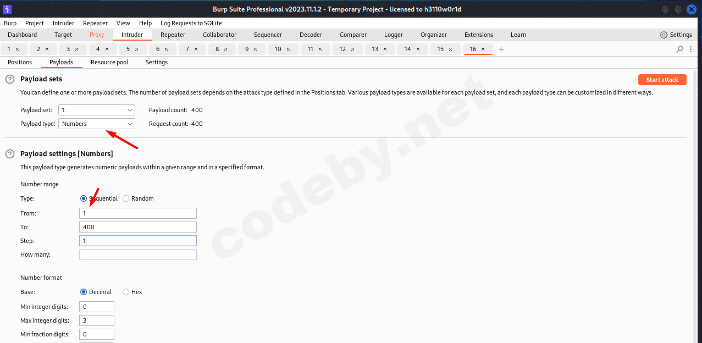Open Log Requests to SQLite menu

point(191,23)
